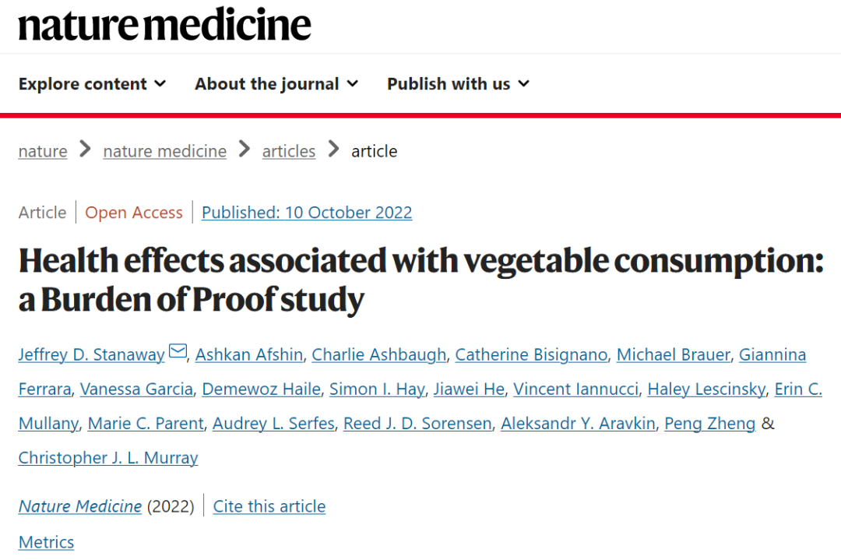View author Catherine Bisignano details

pos(531,355)
